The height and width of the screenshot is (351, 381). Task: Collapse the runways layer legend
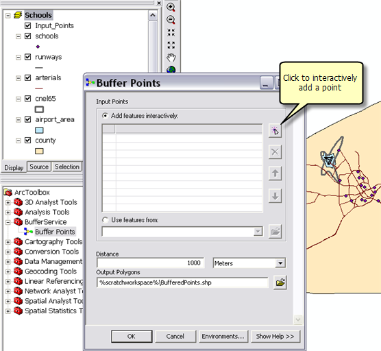[19, 58]
